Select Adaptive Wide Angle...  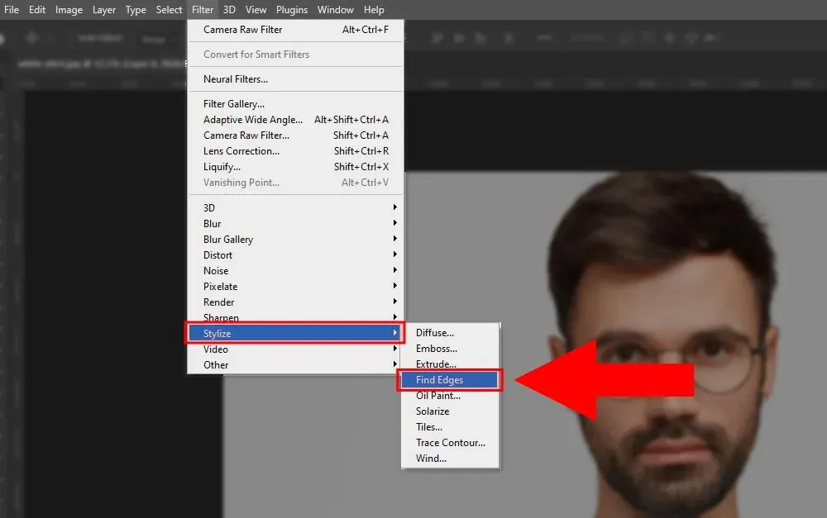coord(296,120)
